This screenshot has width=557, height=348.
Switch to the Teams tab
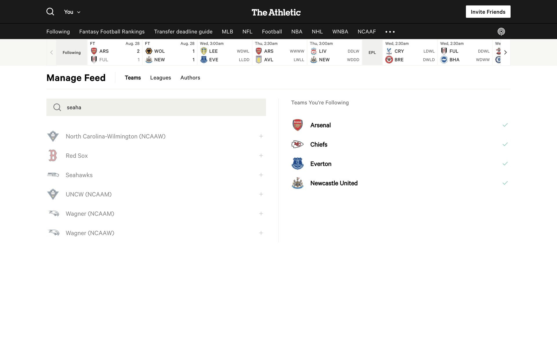pyautogui.click(x=133, y=77)
